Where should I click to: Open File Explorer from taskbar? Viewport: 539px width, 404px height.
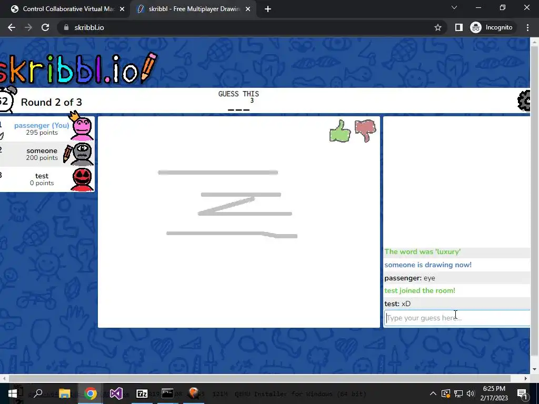(64, 393)
